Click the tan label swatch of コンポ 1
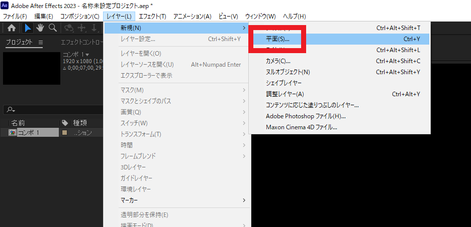The width and height of the screenshot is (471, 227). [64, 133]
